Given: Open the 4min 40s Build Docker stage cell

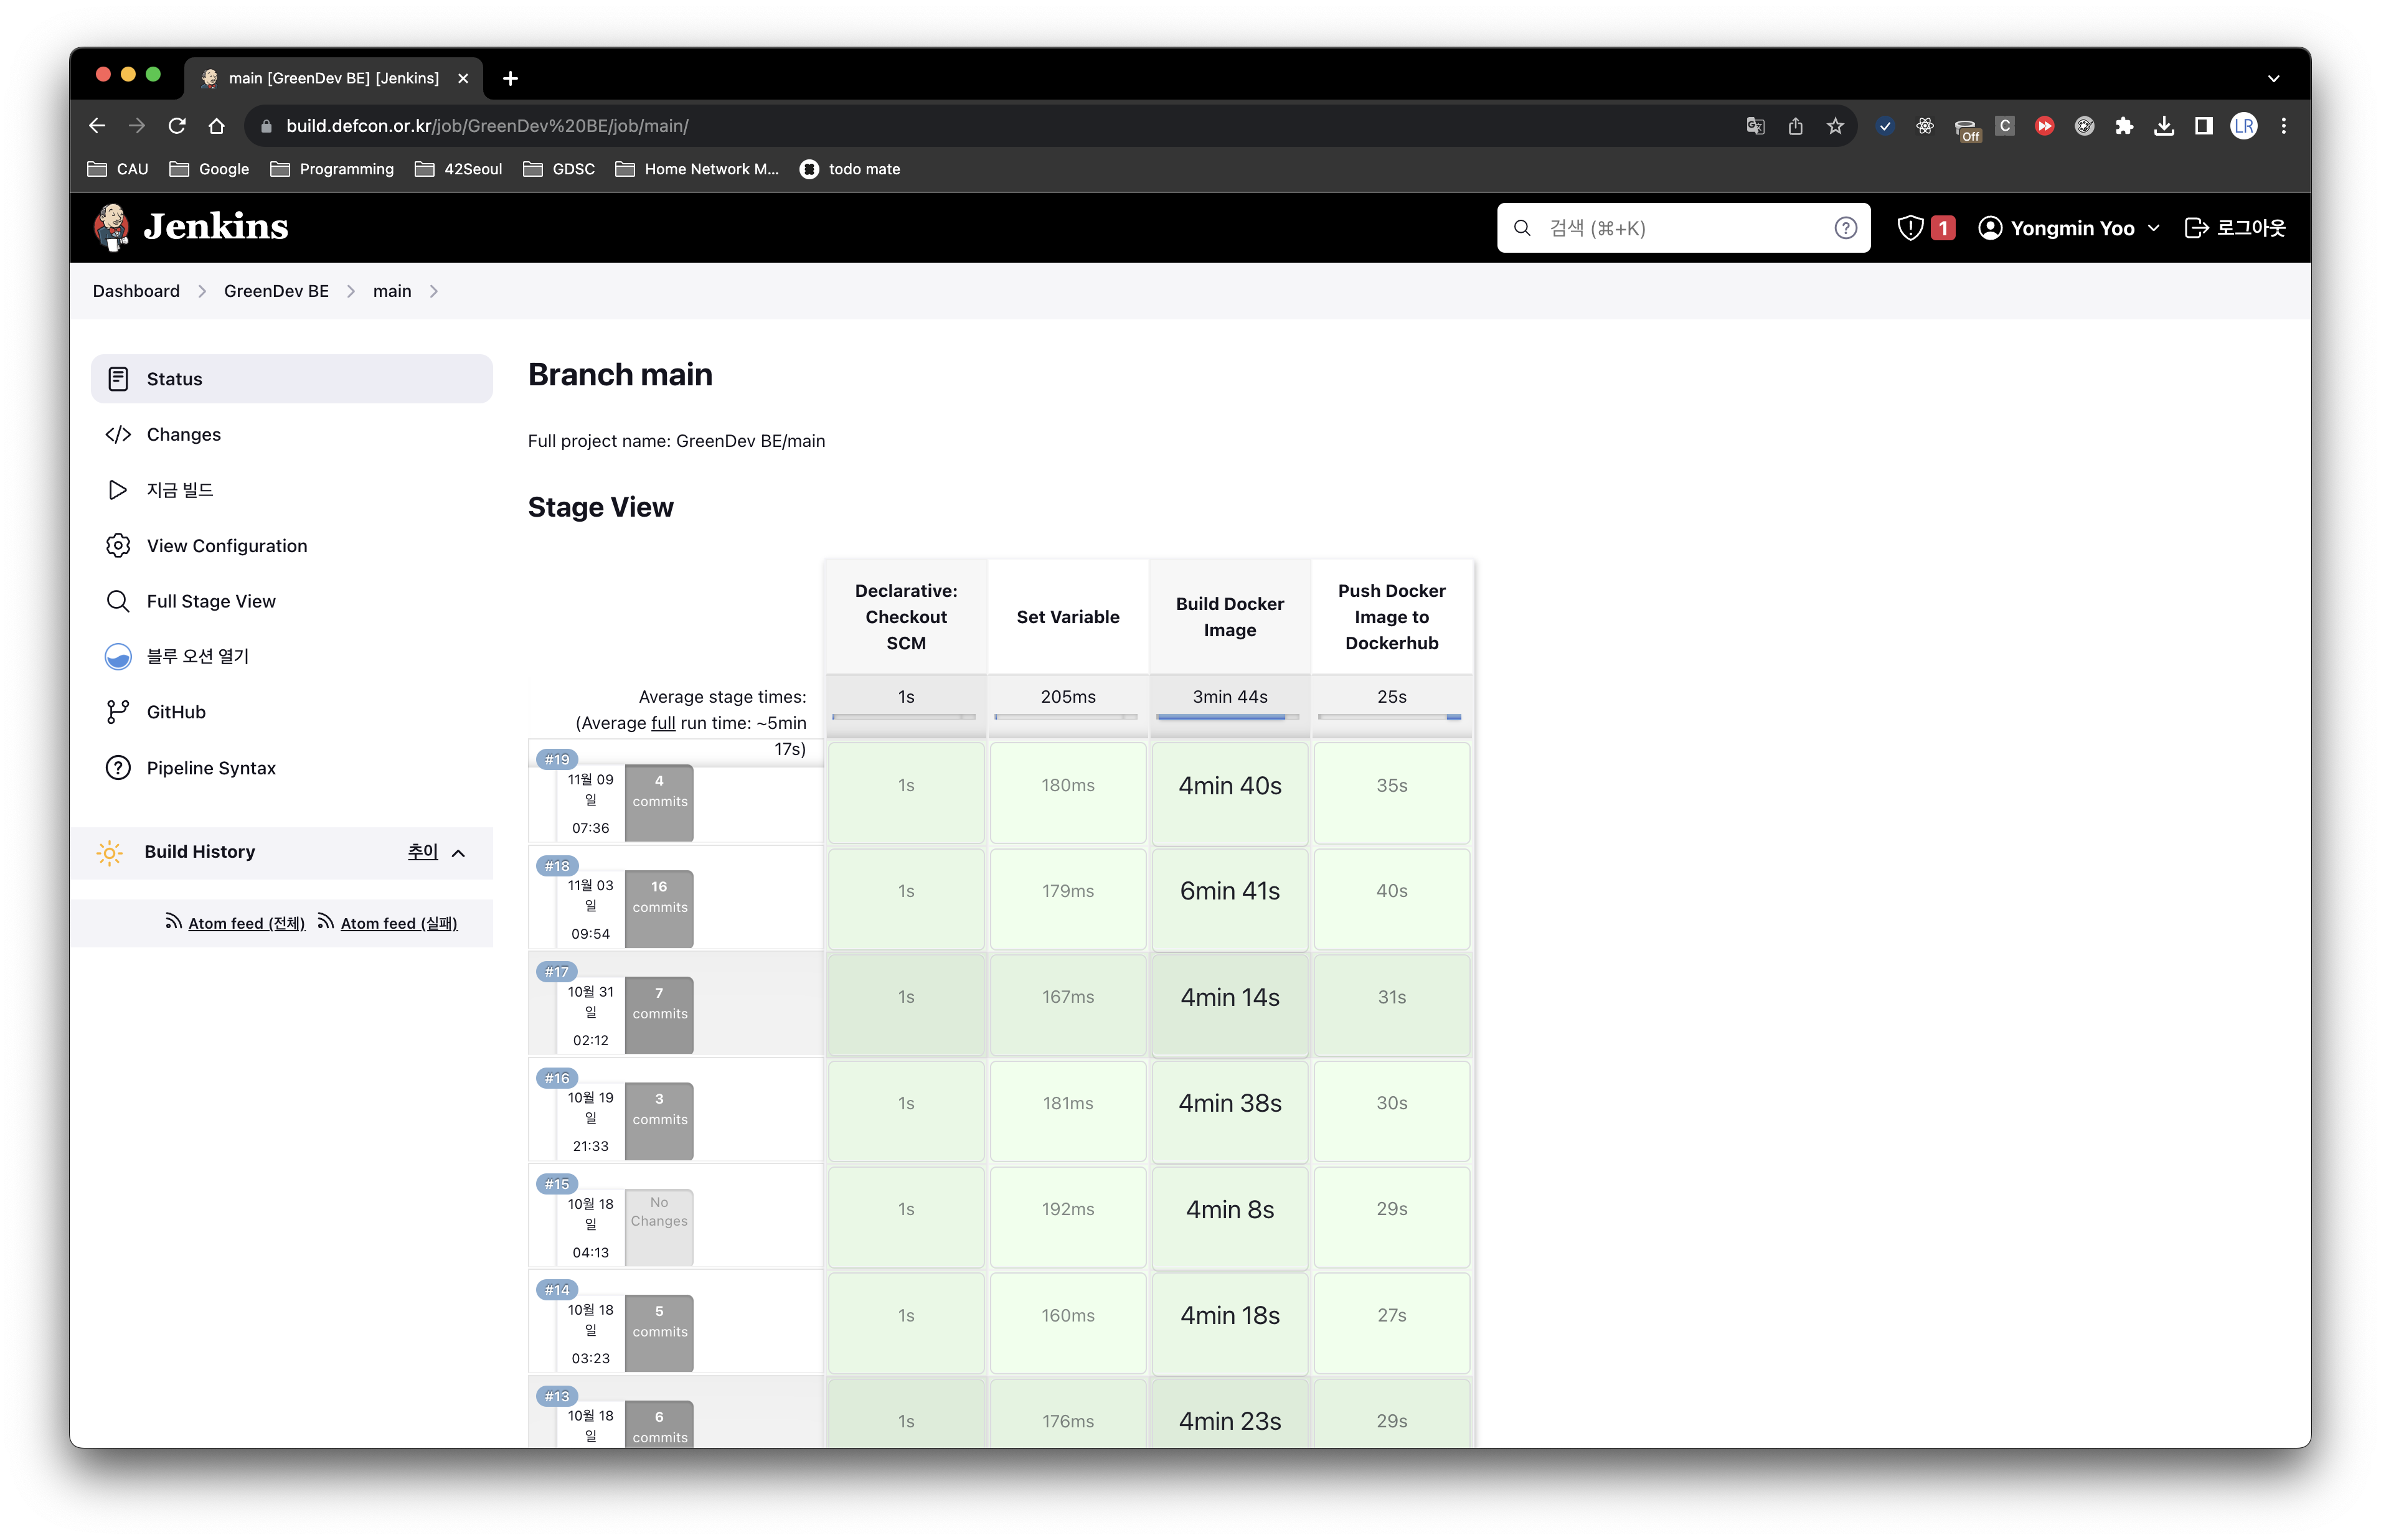Looking at the screenshot, I should click(x=1229, y=793).
